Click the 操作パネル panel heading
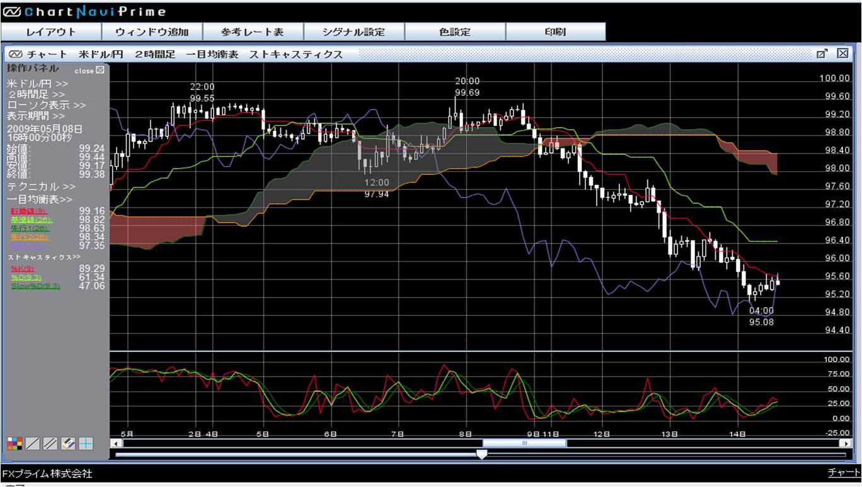This screenshot has height=487, width=862. coord(33,69)
